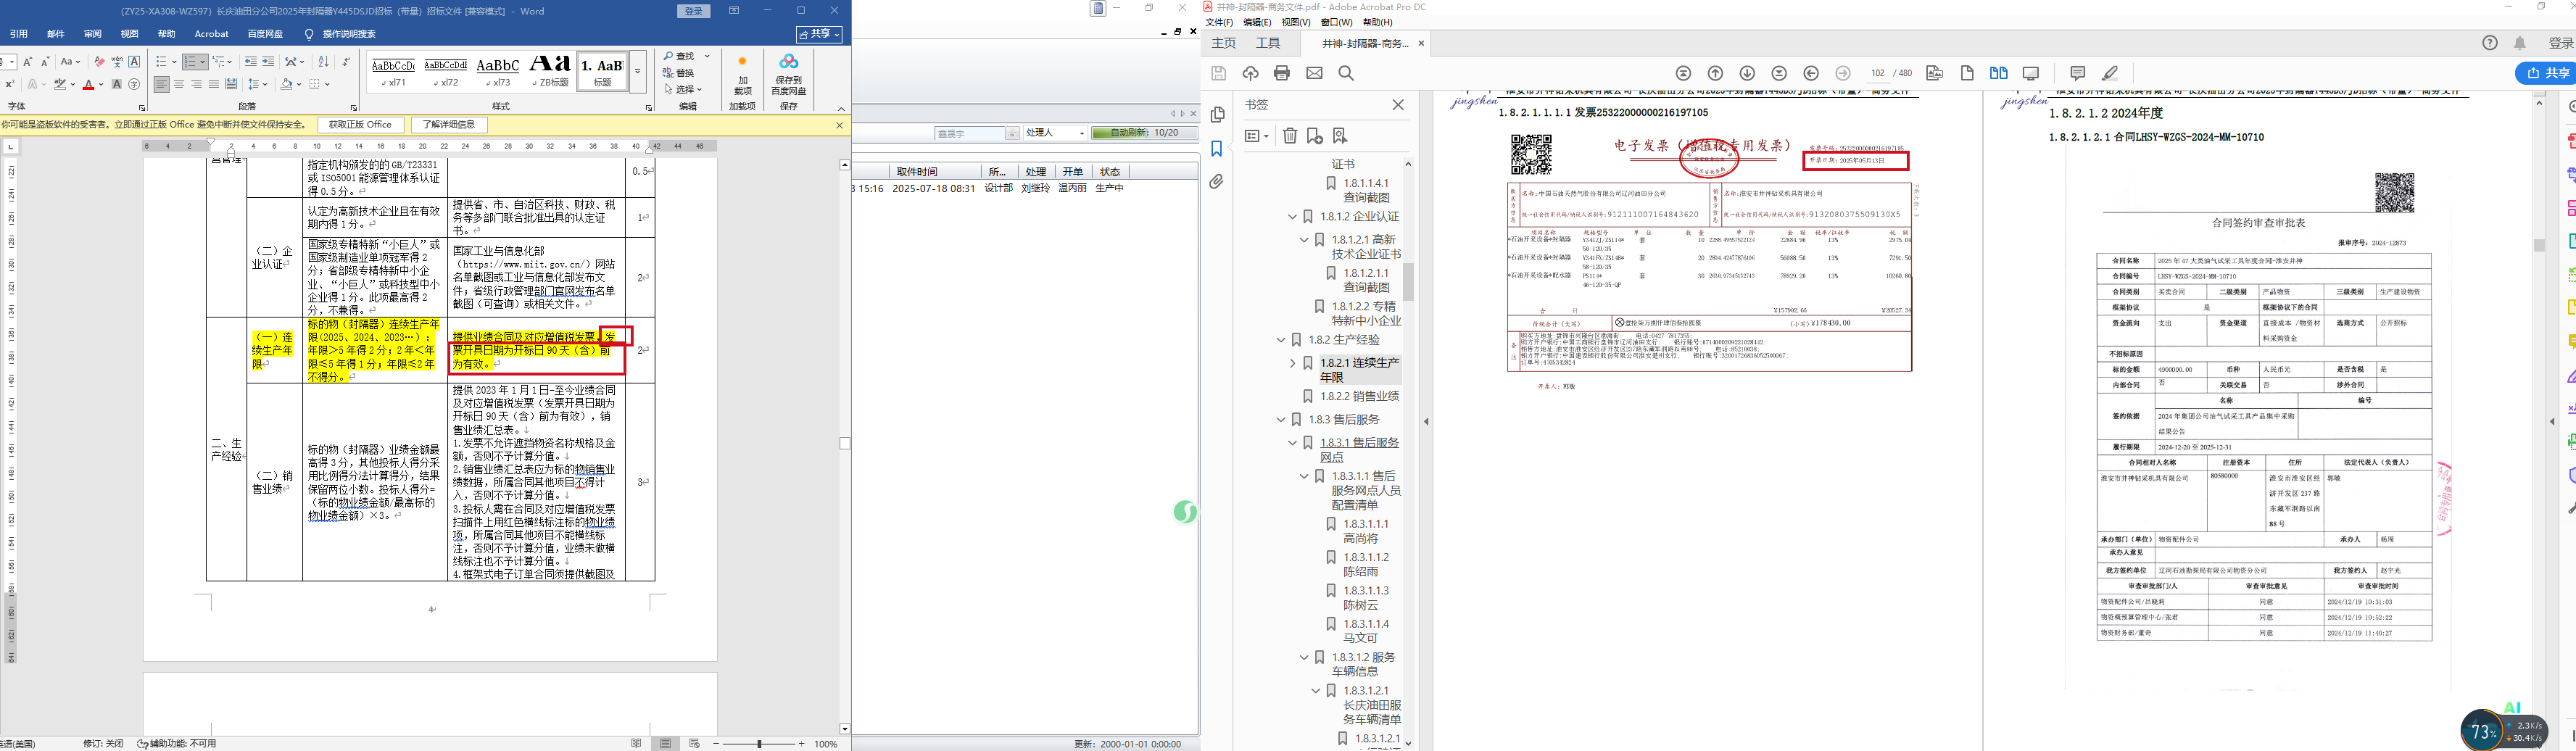
Task: Expand the 1.8.2.1 连续生产年限 bookmark
Action: (1292, 363)
